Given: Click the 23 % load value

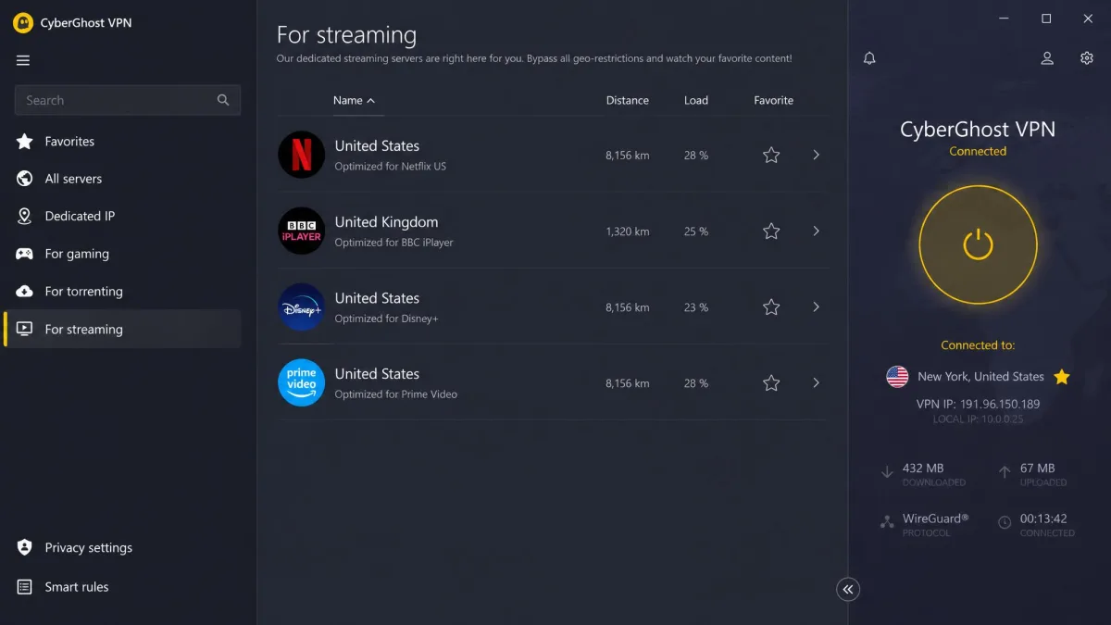Looking at the screenshot, I should pos(696,307).
